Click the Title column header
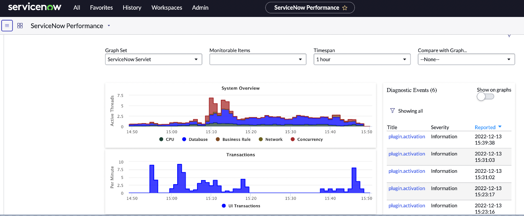This screenshot has width=524, height=216. tap(392, 127)
